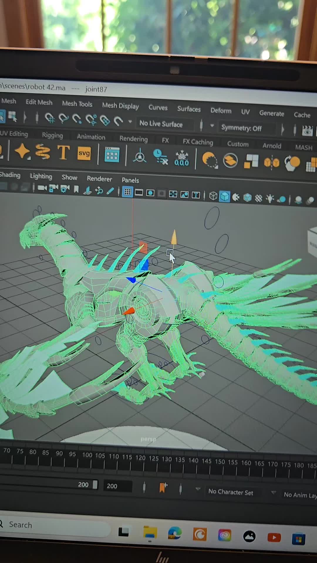Open the Mesh Display menu
Image resolution: width=317 pixels, height=563 pixels.
pyautogui.click(x=120, y=106)
